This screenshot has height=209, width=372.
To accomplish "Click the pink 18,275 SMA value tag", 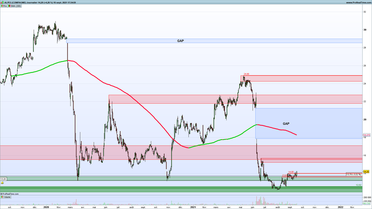I will pyautogui.click(x=366, y=135).
